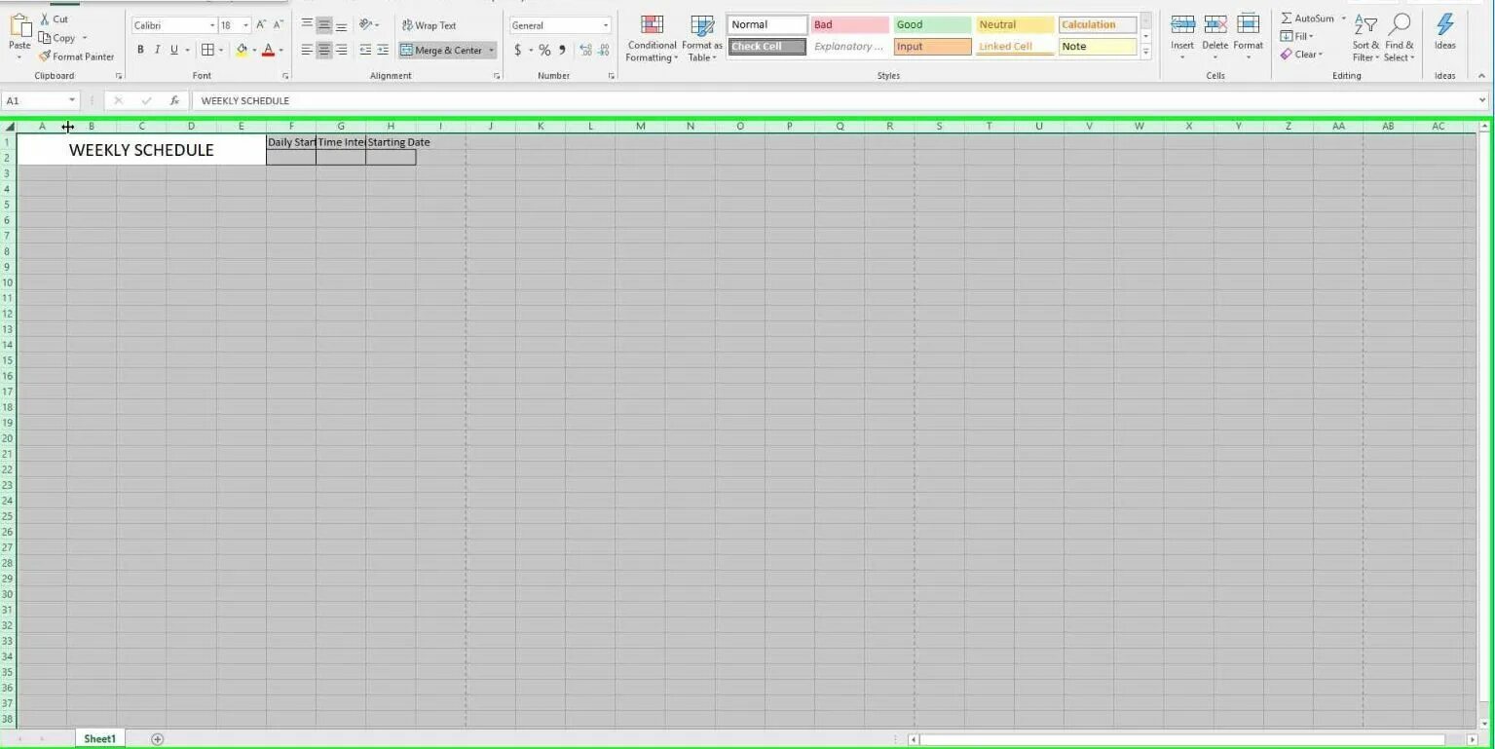
Task: Click Merge & Center button
Action: [441, 51]
